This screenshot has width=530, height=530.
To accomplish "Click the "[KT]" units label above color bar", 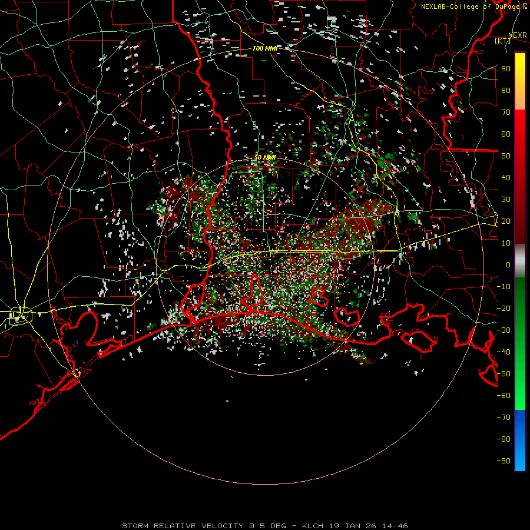I will coord(503,41).
